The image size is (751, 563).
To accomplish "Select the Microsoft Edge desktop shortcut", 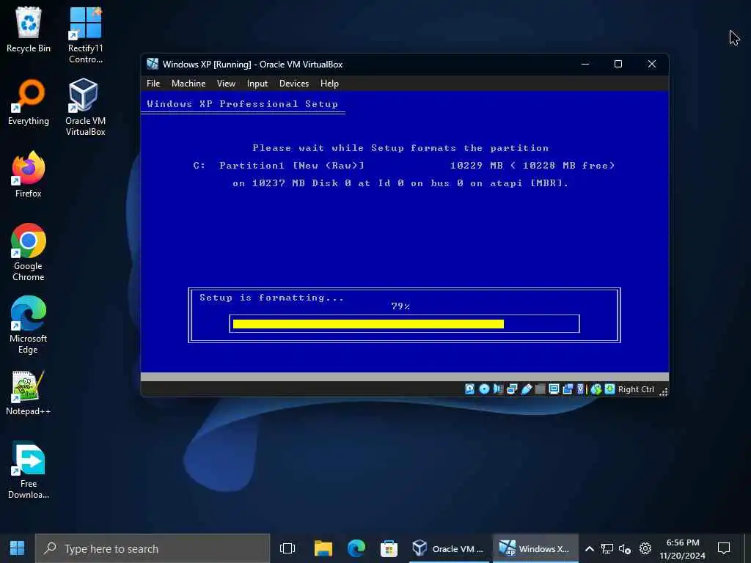I will [x=29, y=325].
